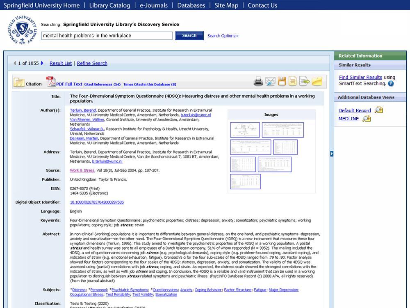Open the bottom single image thumbnail
This screenshot has height=308, width=410.
(245, 182)
